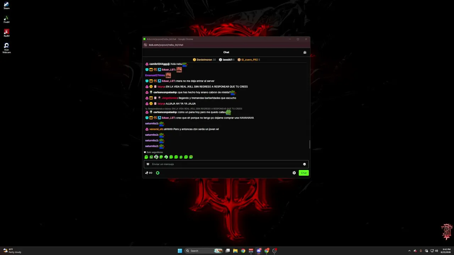Open venorsi_slt's user card
454x255 pixels.
pyautogui.click(x=156, y=129)
